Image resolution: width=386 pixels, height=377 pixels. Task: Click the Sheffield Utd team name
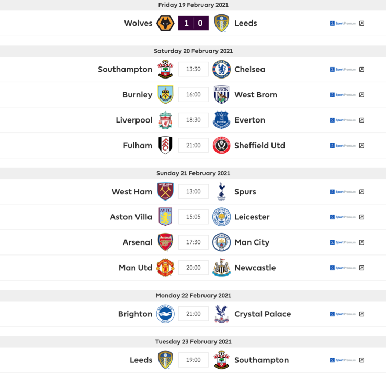tap(260, 146)
